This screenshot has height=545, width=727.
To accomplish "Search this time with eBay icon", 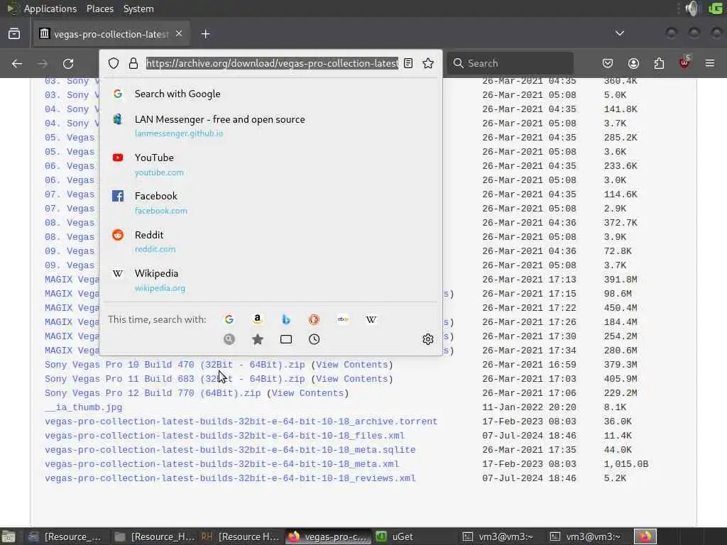I will tap(343, 319).
